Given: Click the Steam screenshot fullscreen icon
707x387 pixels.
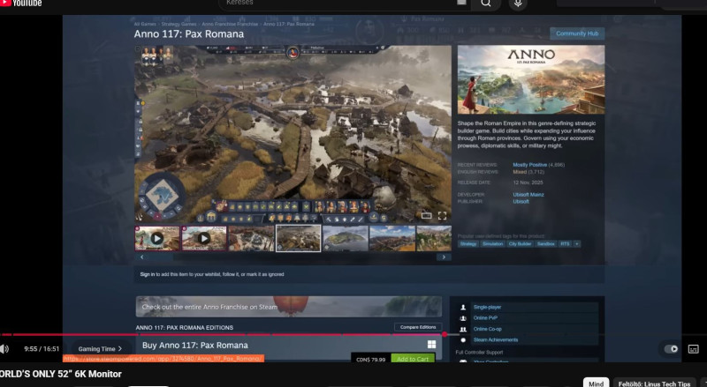Looking at the screenshot, I should tap(443, 216).
